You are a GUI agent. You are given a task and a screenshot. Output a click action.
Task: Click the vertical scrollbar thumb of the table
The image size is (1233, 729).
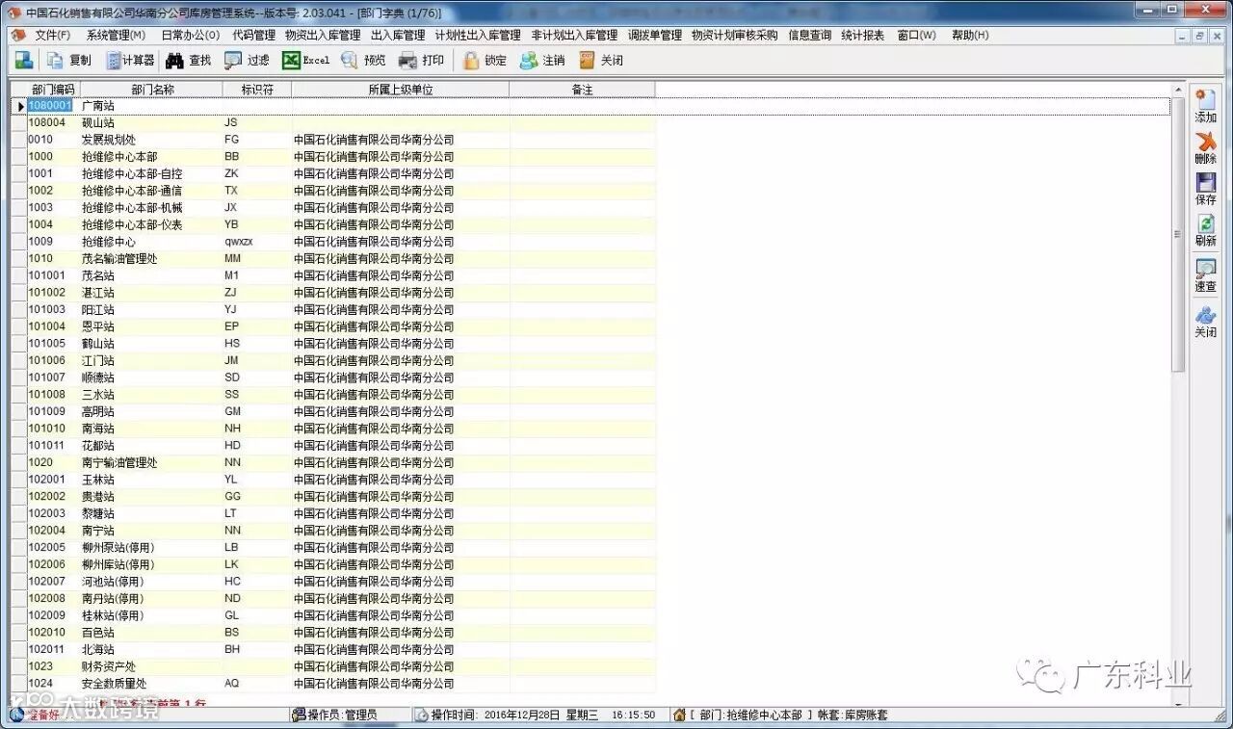coord(1177,234)
